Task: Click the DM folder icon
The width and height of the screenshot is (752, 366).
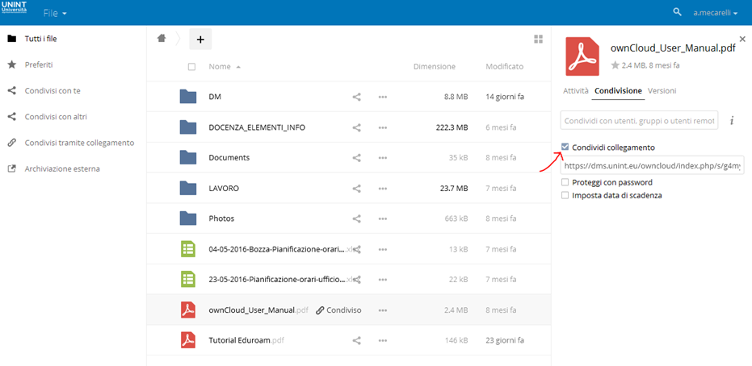Action: (188, 97)
